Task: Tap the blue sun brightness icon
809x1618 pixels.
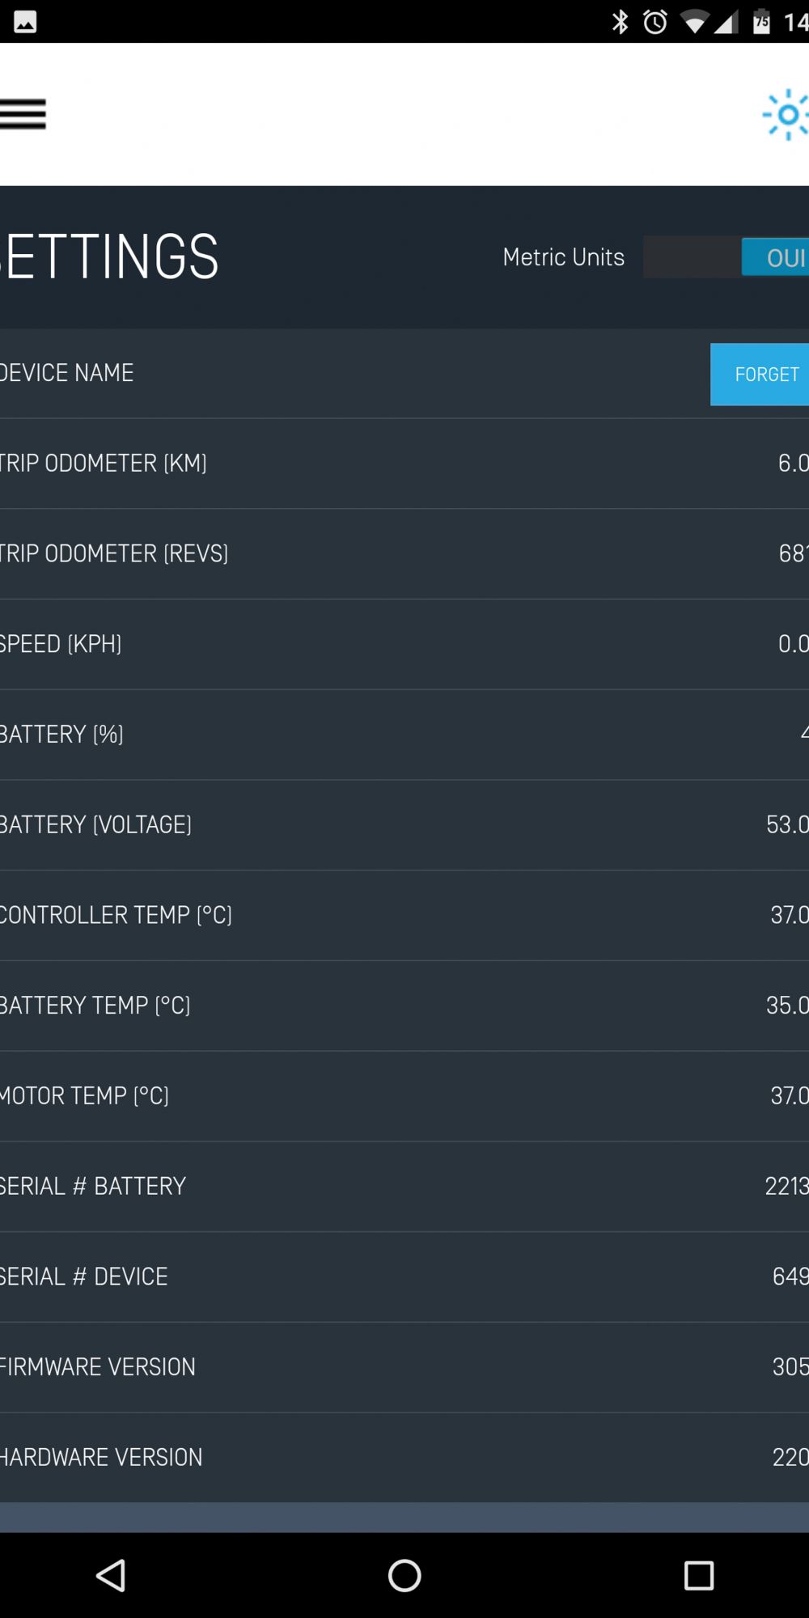Action: [786, 115]
